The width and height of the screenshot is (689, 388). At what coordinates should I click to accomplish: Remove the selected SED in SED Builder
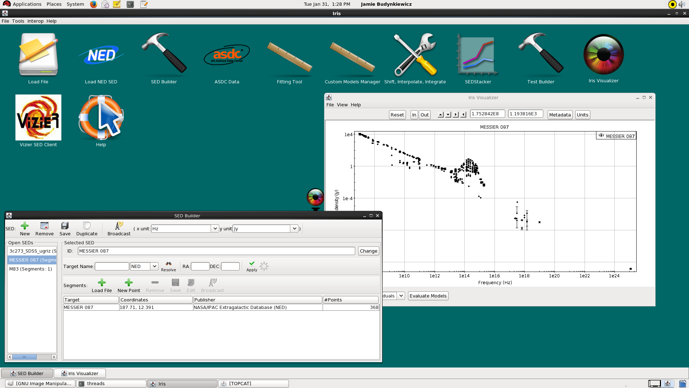click(x=44, y=229)
